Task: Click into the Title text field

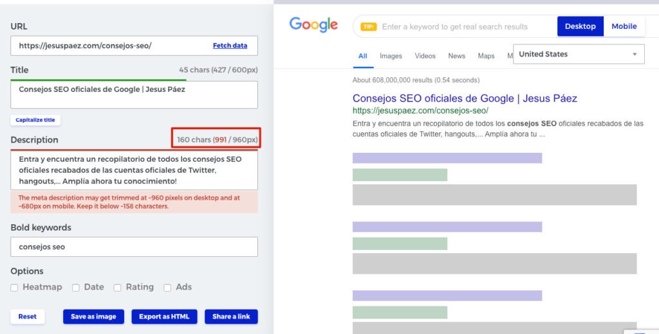Action: [134, 94]
